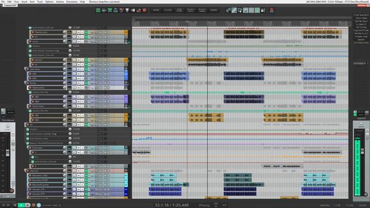Click the pencil icon in the main toolbar
The width and height of the screenshot is (370, 208).
point(121,10)
